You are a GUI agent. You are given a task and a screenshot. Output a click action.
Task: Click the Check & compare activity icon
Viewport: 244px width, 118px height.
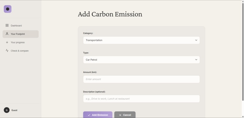(7, 51)
